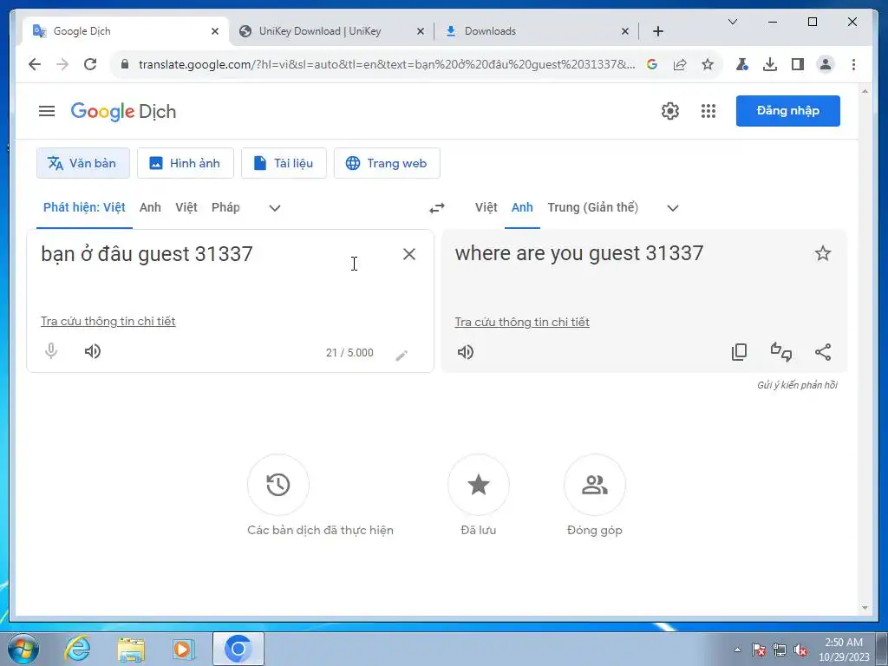Open Google Translate settings gear
The height and width of the screenshot is (666, 888).
[x=670, y=111]
